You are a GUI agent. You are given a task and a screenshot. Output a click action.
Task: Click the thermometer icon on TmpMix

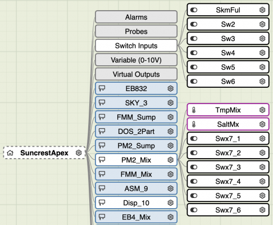194,110
